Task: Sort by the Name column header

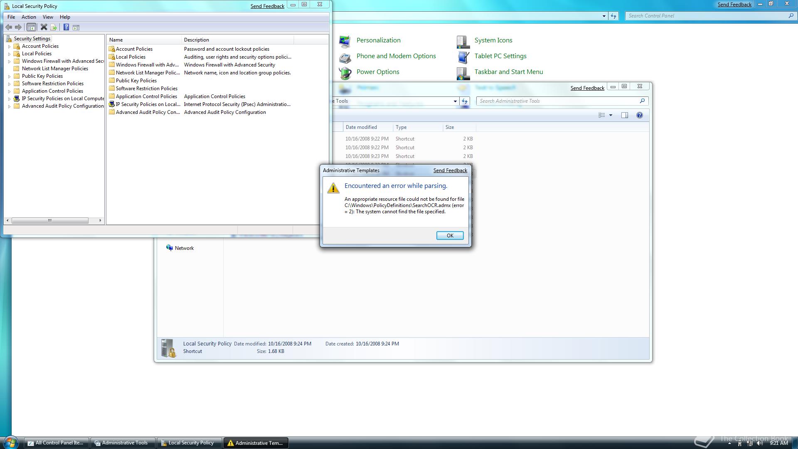Action: click(x=144, y=40)
